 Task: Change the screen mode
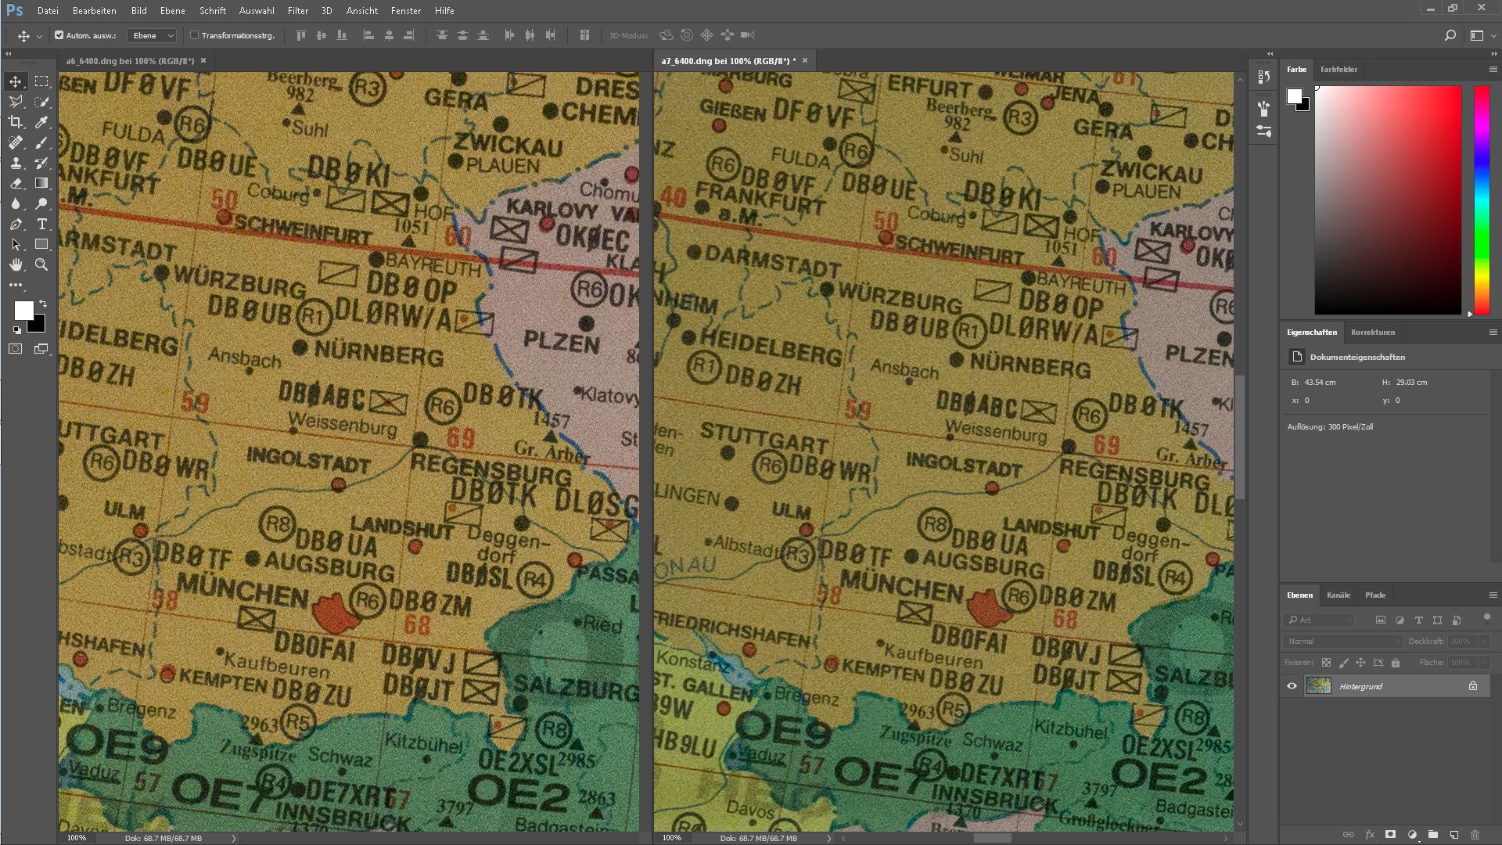pos(41,349)
